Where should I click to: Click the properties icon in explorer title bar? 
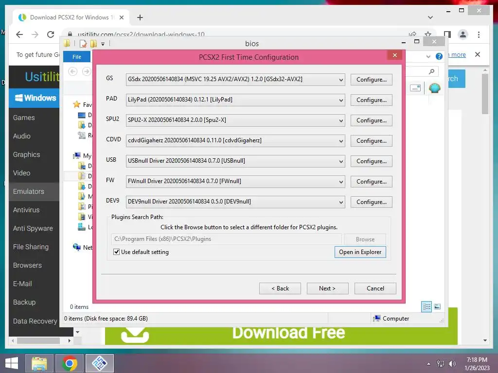83,44
